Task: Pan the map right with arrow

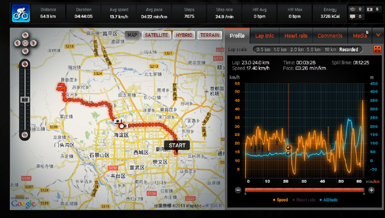Action: tap(33, 43)
